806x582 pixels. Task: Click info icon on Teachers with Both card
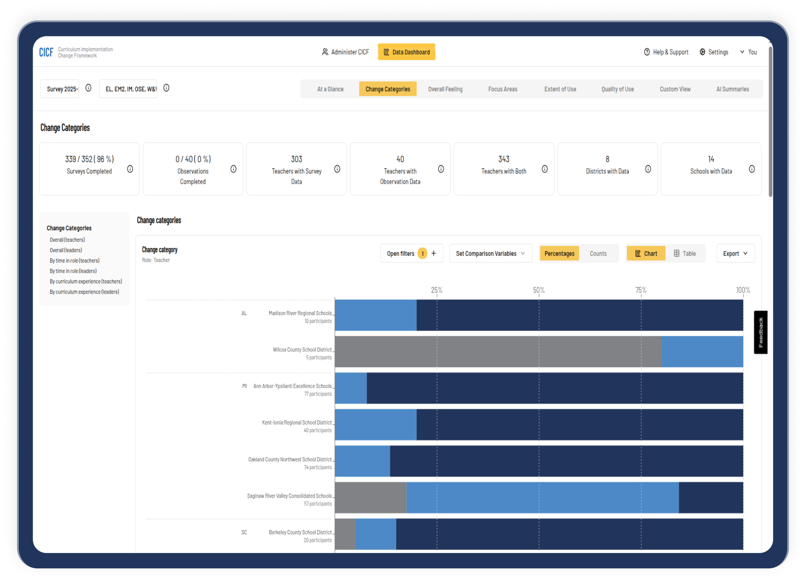(x=544, y=169)
